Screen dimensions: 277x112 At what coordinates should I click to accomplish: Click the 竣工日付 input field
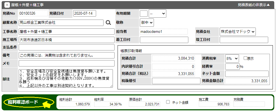click(x=244, y=40)
